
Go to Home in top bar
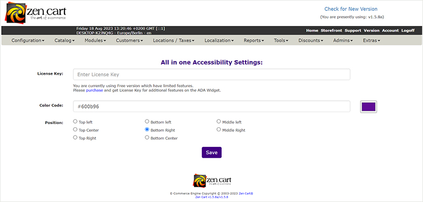point(312,31)
